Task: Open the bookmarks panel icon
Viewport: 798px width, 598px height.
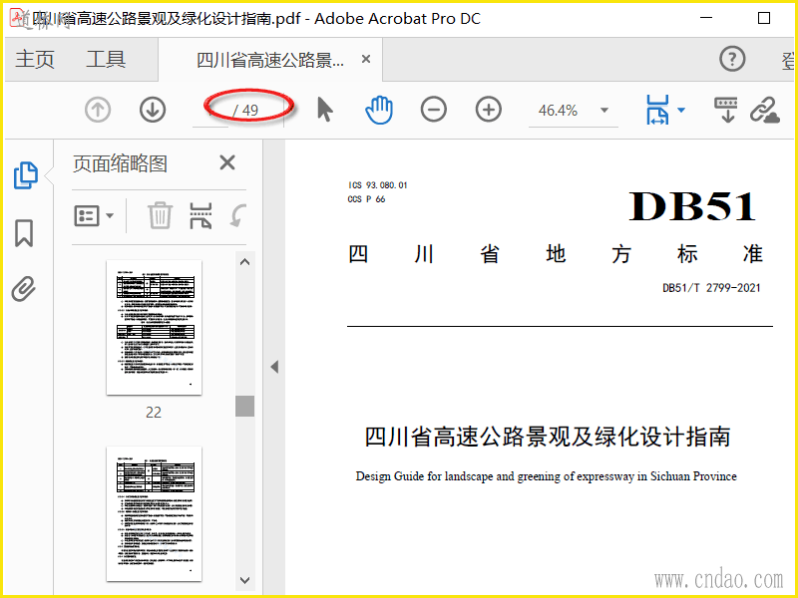Action: coord(24,233)
